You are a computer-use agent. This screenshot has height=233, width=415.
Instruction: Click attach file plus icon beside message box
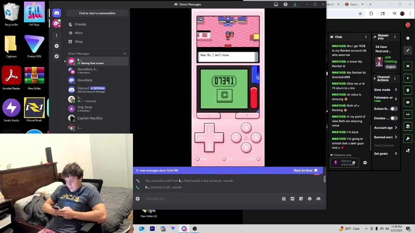click(138, 199)
